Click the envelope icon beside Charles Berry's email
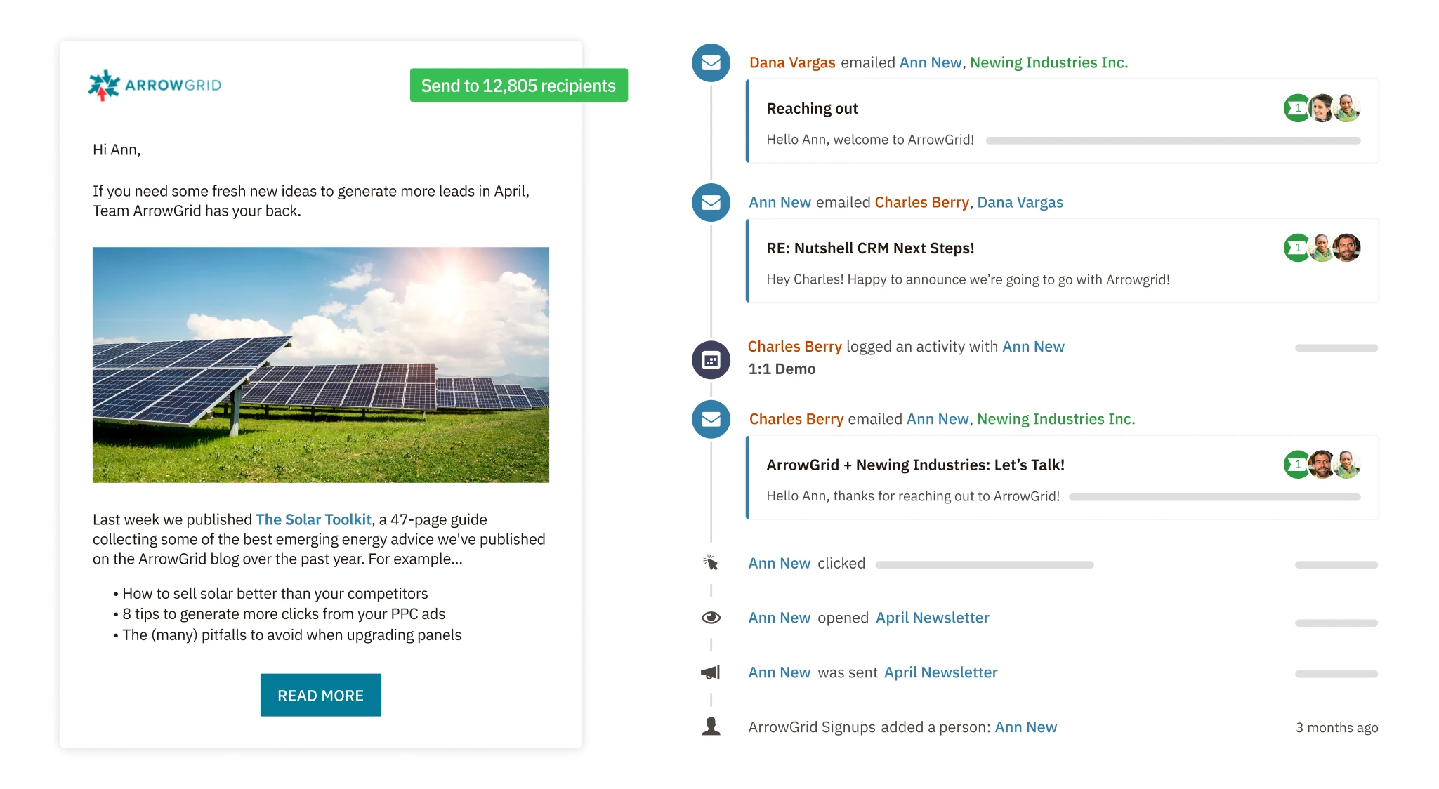Image resolution: width=1439 pixels, height=789 pixels. tap(711, 419)
